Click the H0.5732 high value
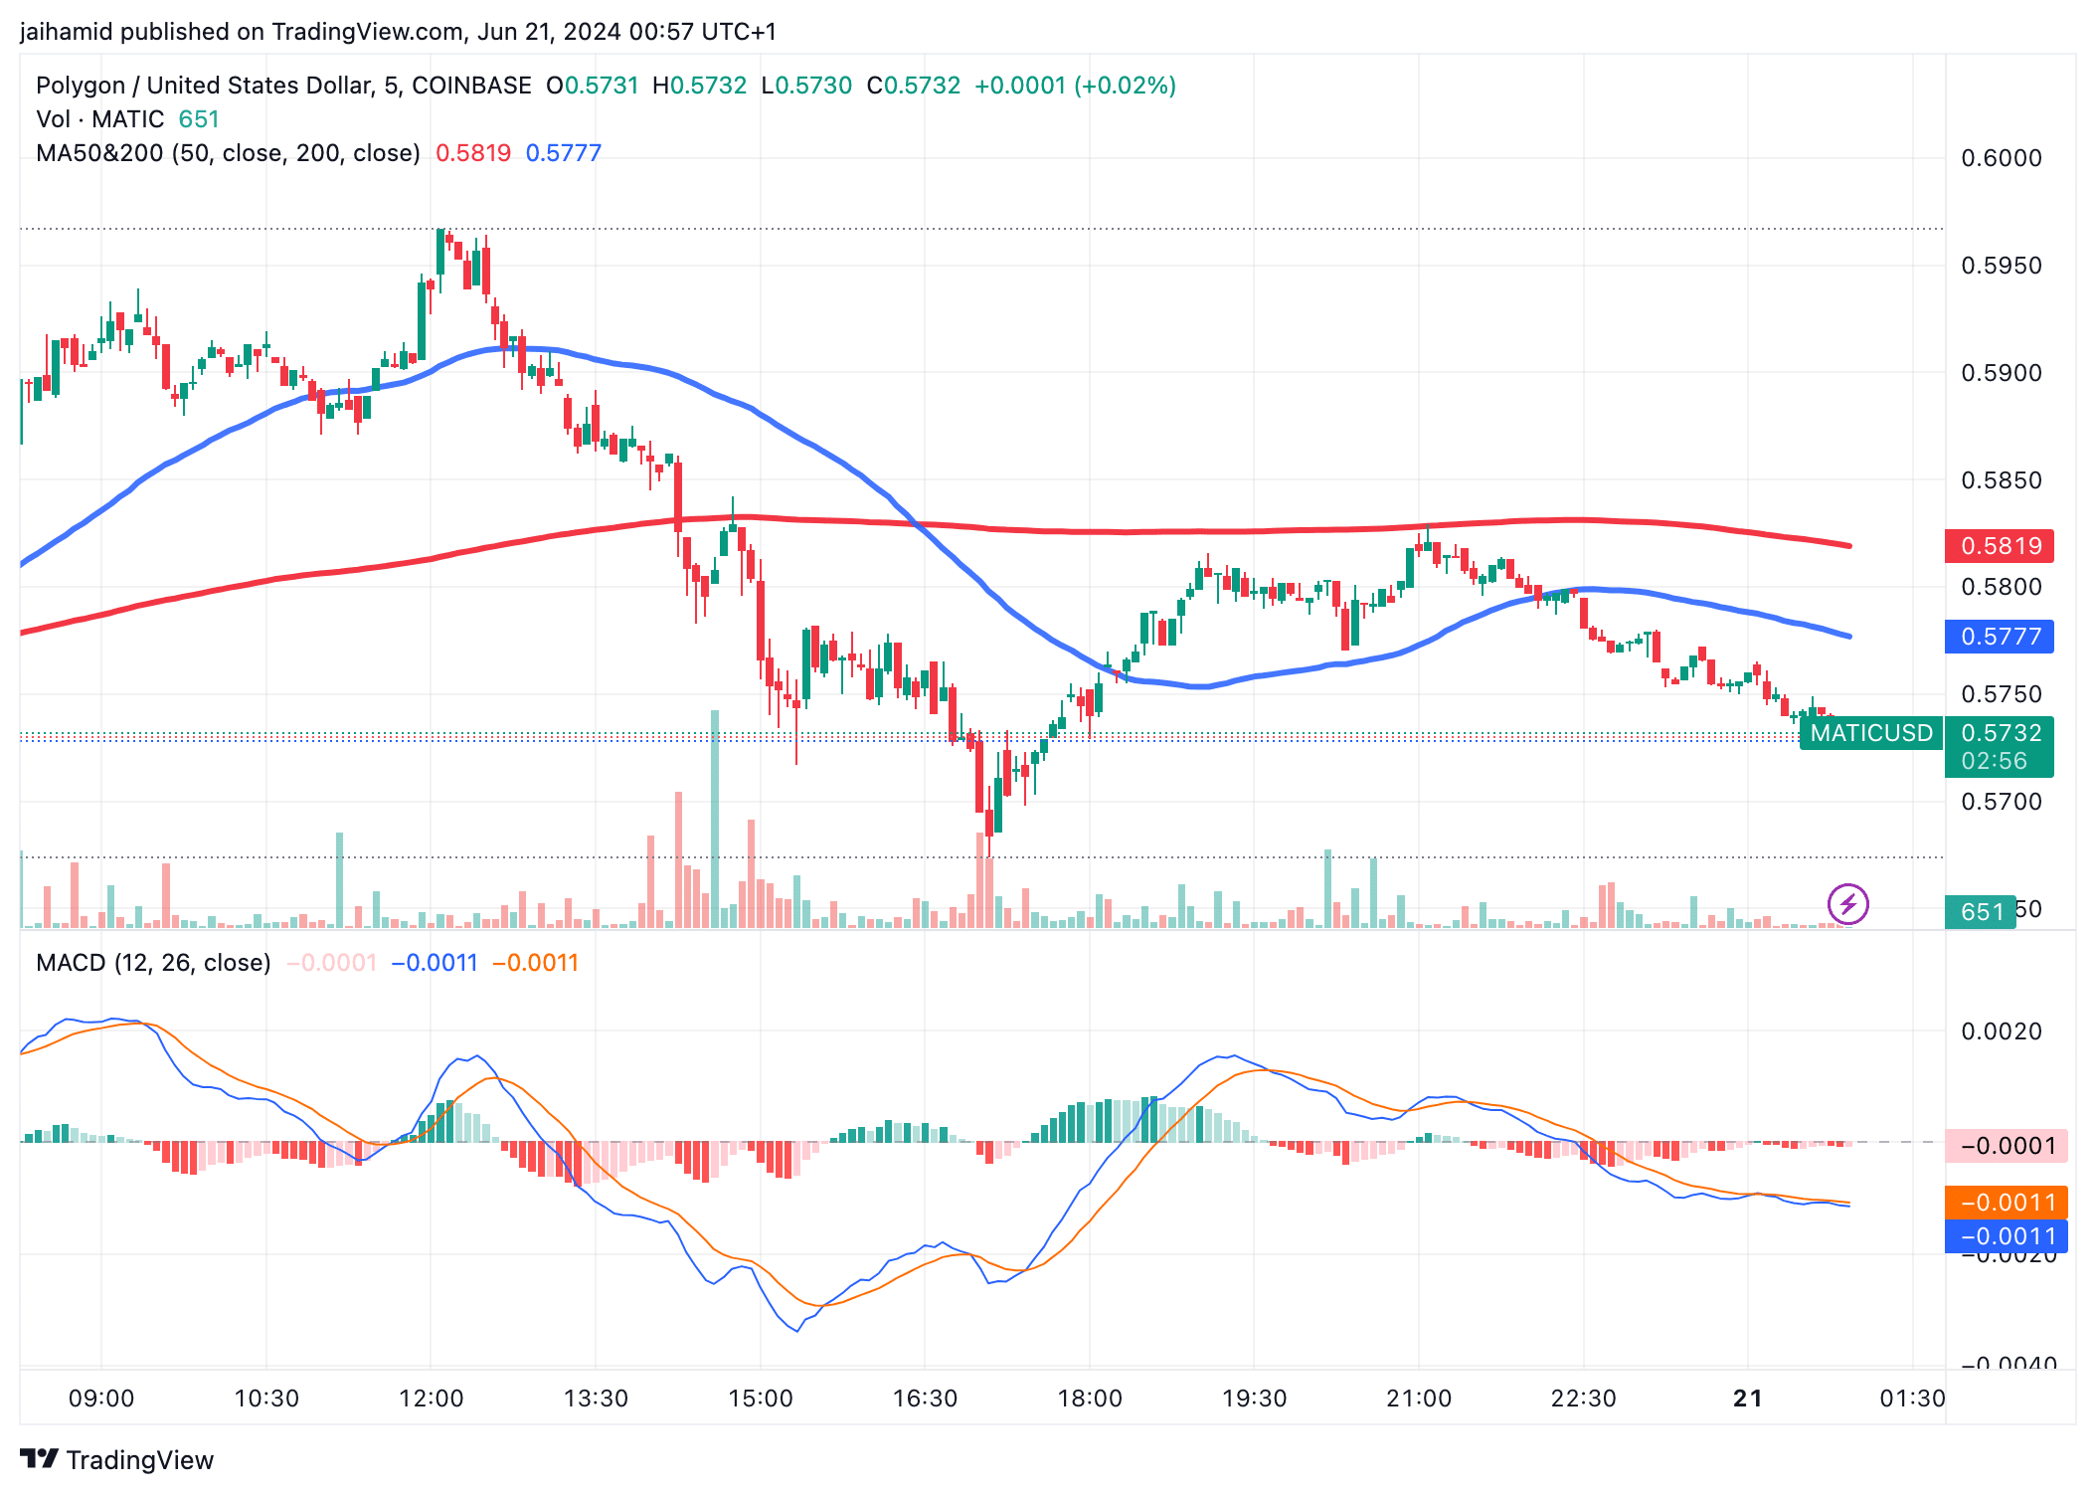The height and width of the screenshot is (1494, 2096). tap(699, 86)
